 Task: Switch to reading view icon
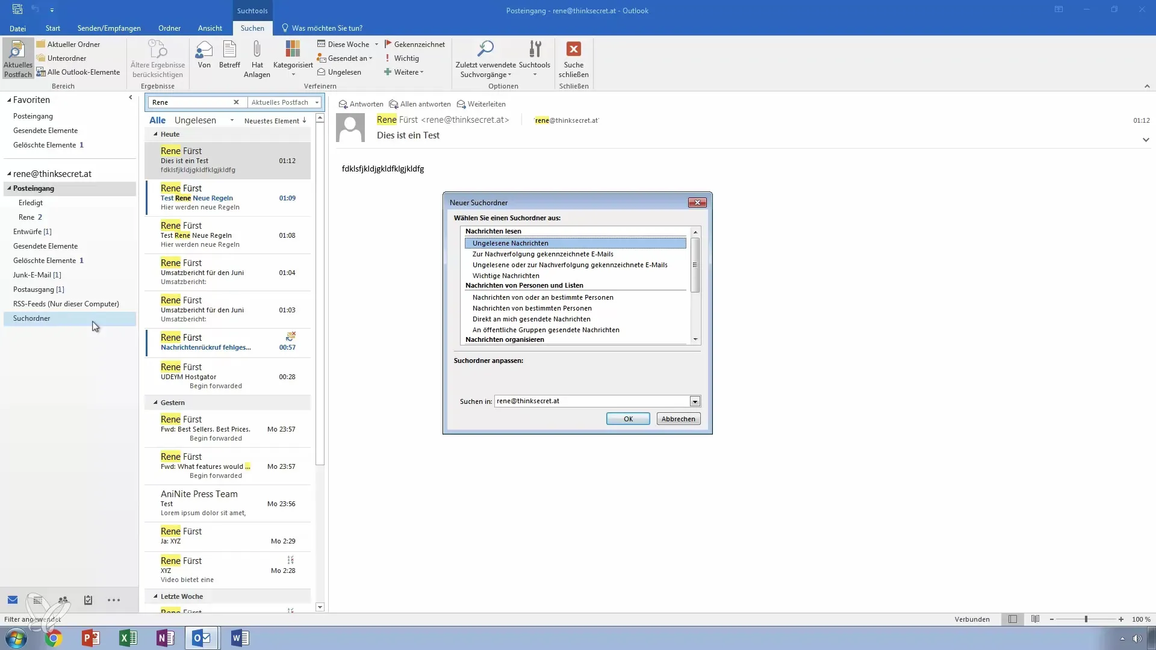(1035, 619)
